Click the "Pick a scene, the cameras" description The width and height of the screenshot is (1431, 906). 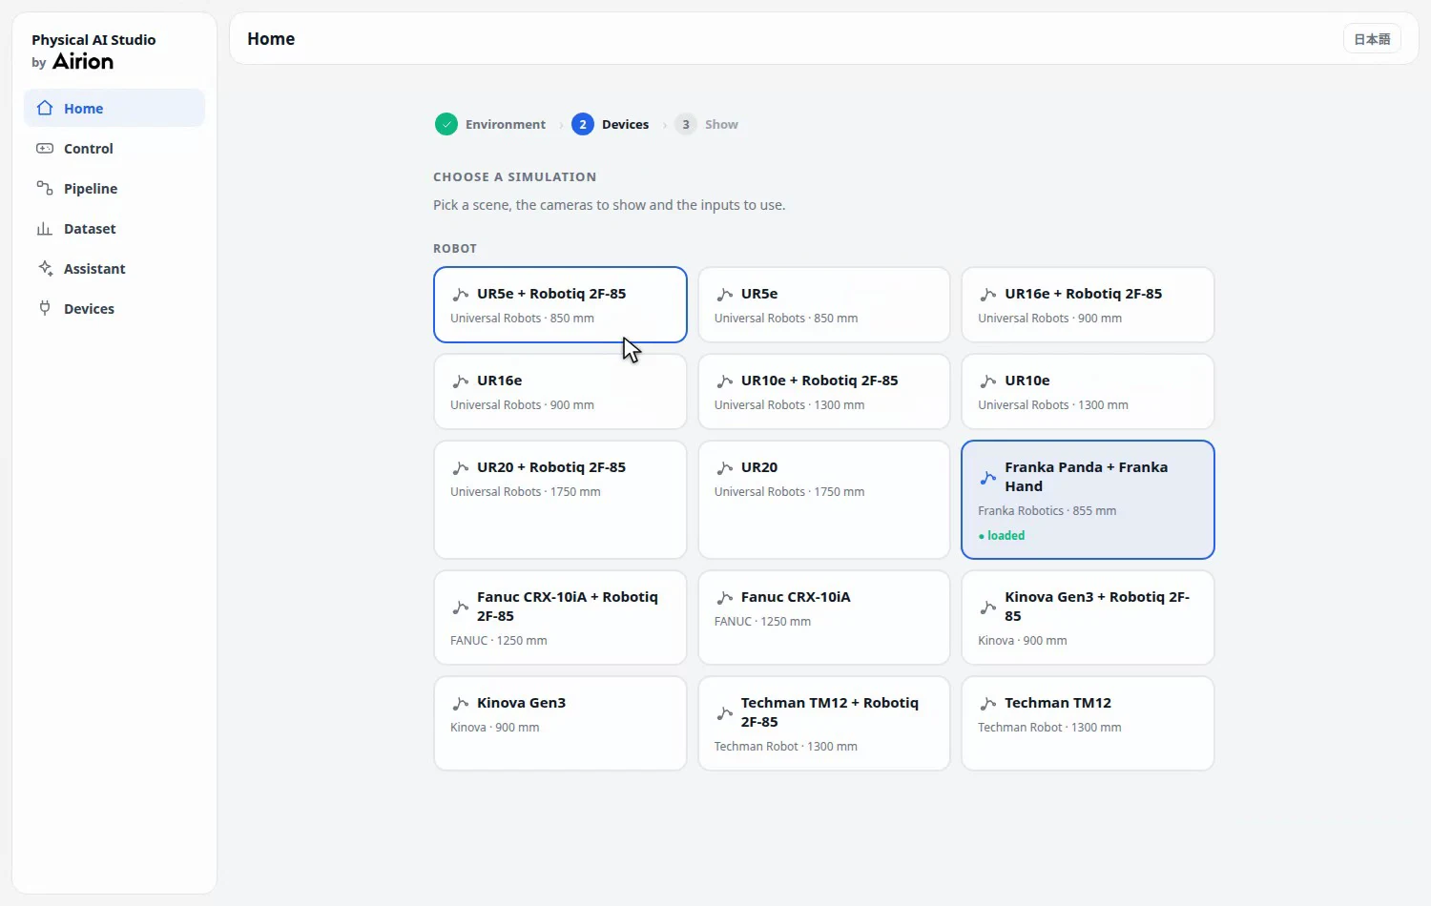coord(610,205)
